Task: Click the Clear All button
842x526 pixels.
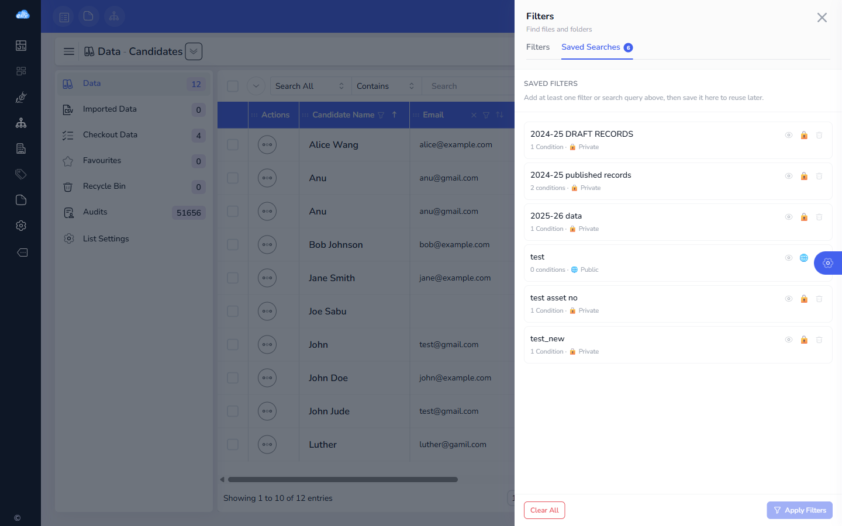Action: click(544, 510)
